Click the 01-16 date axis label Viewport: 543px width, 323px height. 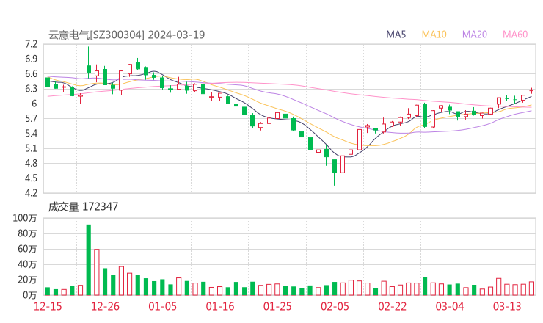[220, 306]
